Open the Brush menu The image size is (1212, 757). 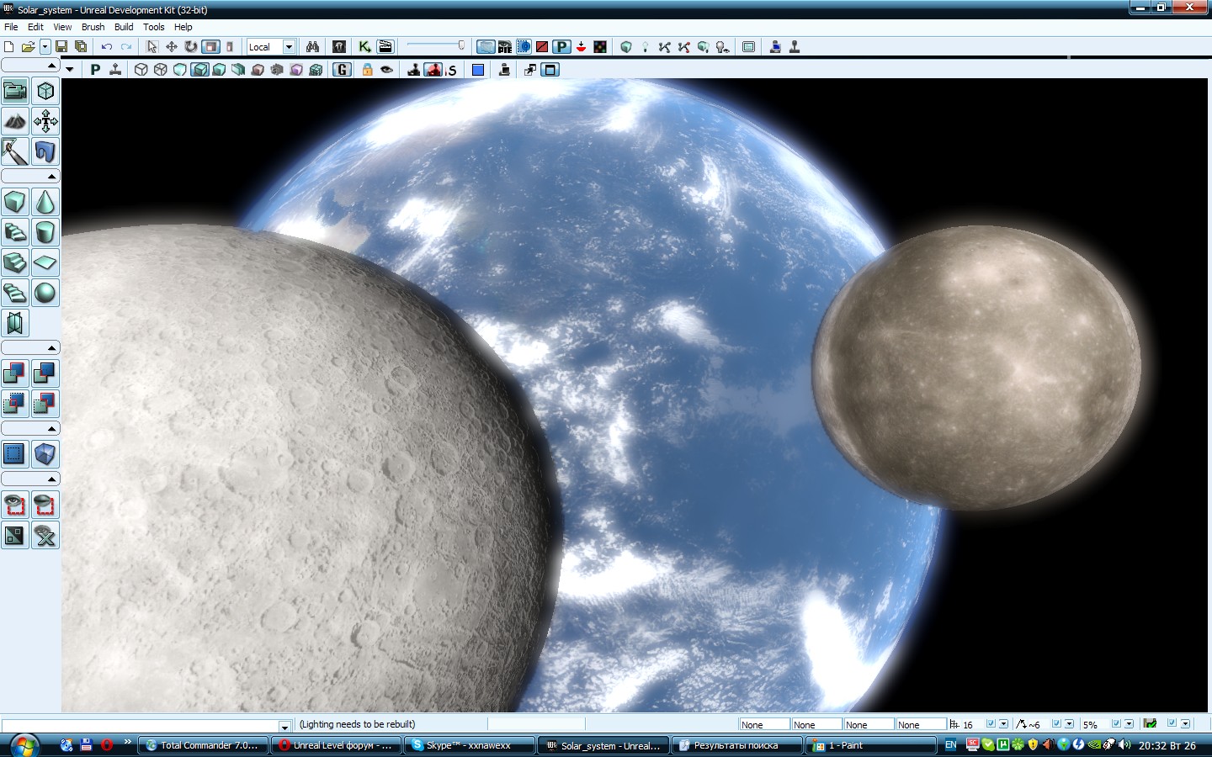click(x=93, y=27)
